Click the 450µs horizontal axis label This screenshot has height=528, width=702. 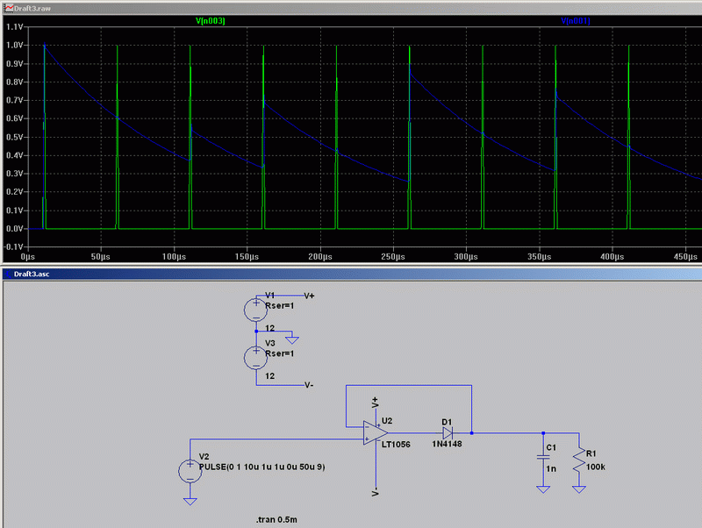pos(685,257)
